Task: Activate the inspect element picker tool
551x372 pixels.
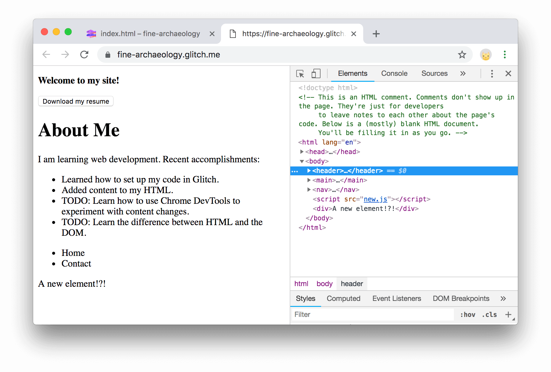Action: (300, 73)
